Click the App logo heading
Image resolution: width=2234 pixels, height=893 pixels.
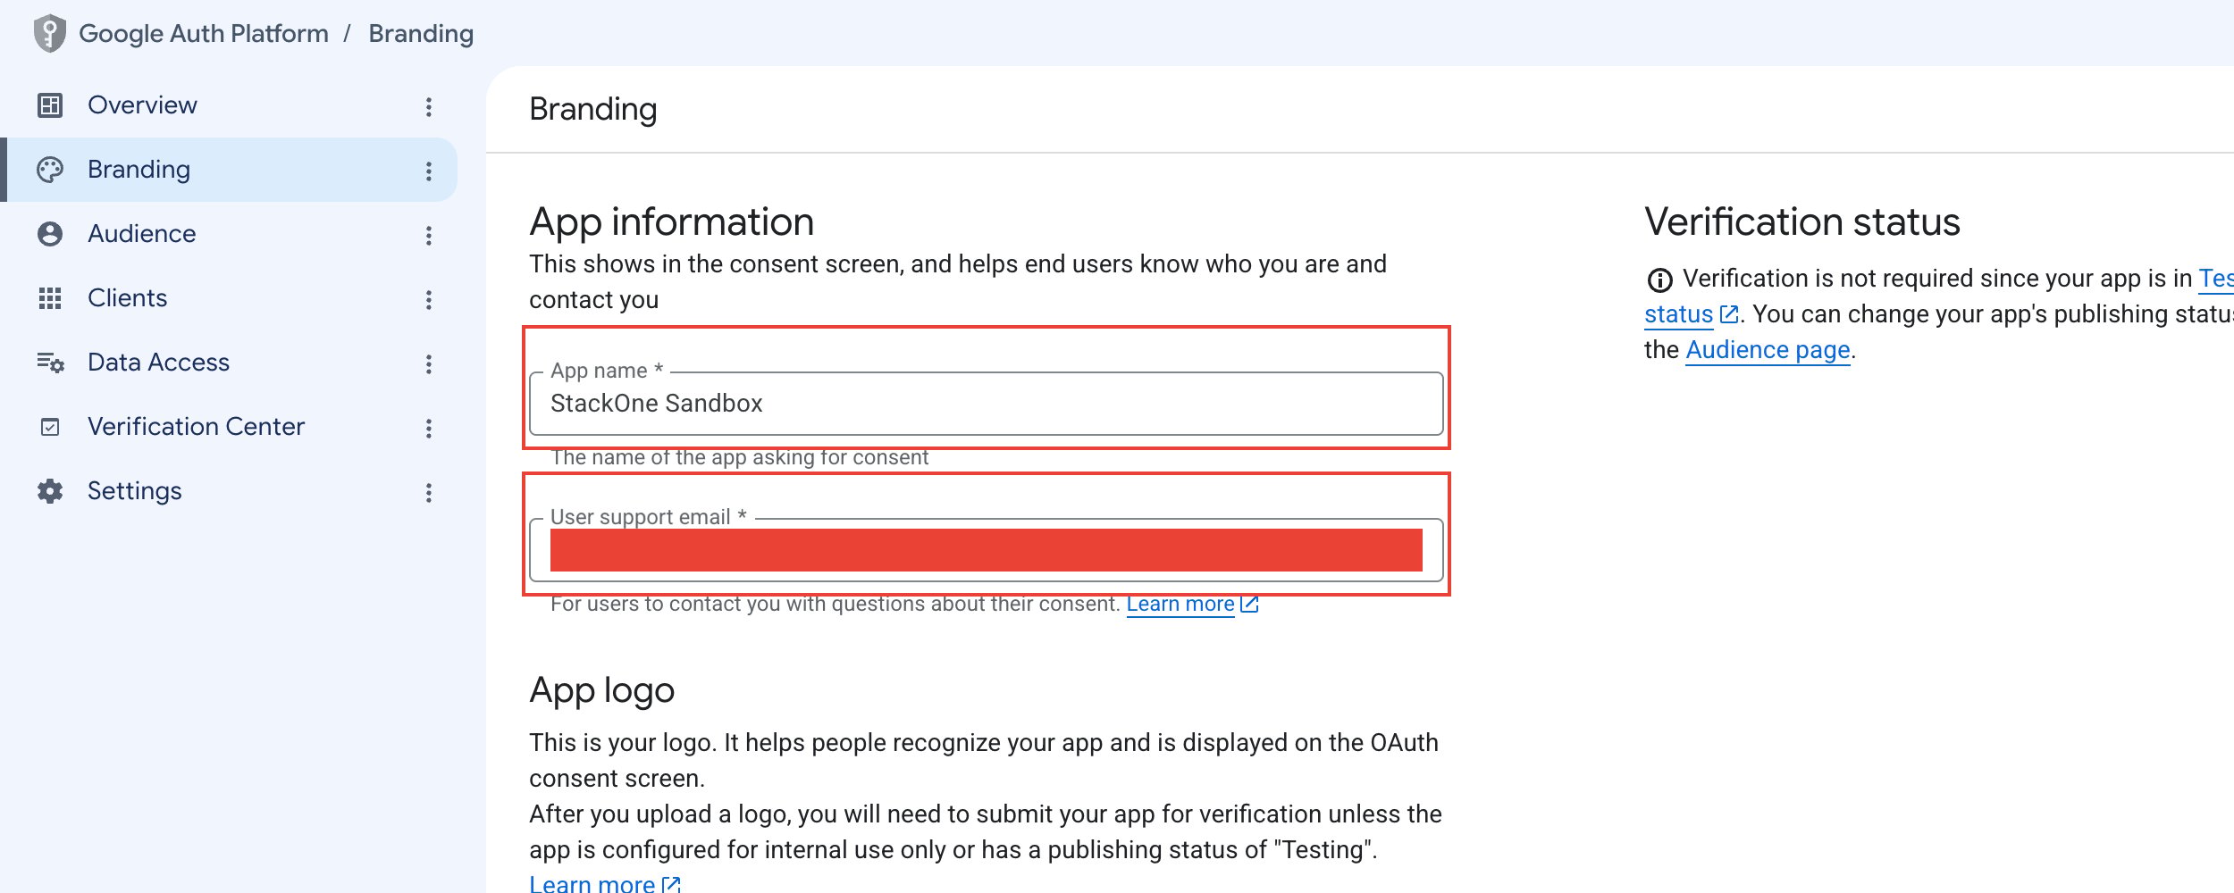(601, 690)
